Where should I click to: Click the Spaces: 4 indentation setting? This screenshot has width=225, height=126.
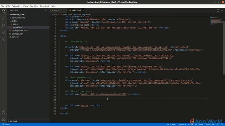(x=182, y=125)
